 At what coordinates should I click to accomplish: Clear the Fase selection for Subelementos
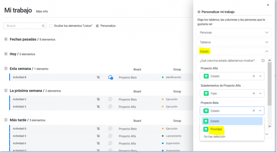tap(254, 93)
